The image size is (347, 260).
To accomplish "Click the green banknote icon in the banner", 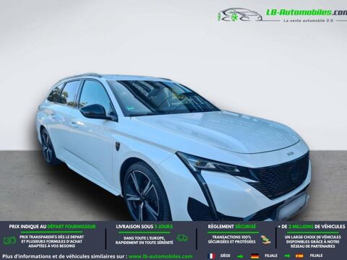I will click(x=9, y=240).
